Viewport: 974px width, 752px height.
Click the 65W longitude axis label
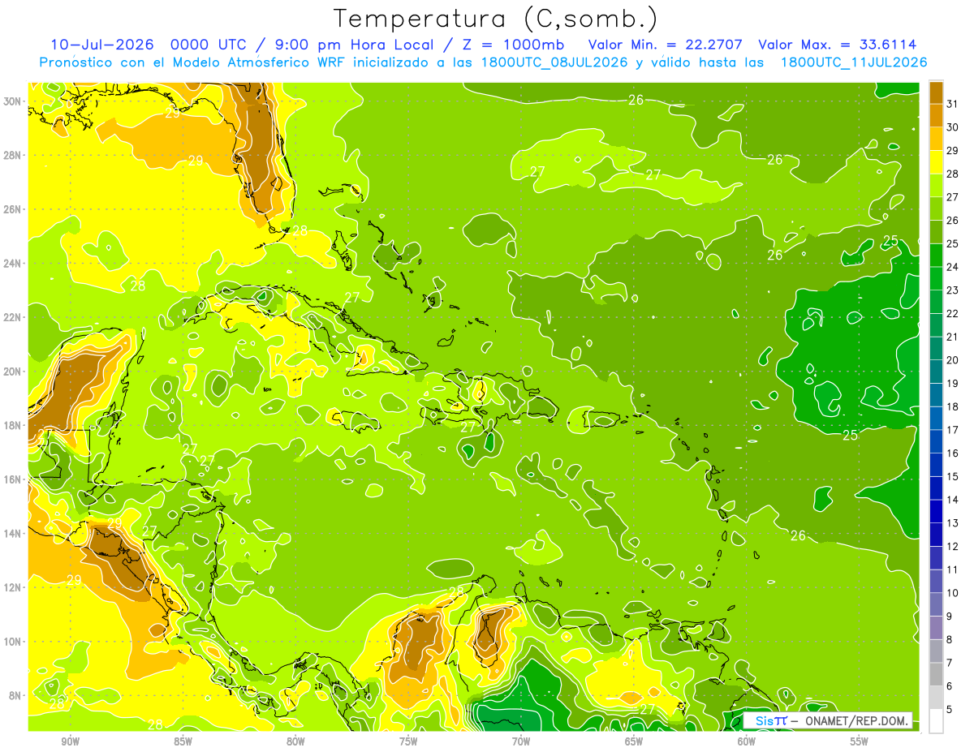click(634, 741)
